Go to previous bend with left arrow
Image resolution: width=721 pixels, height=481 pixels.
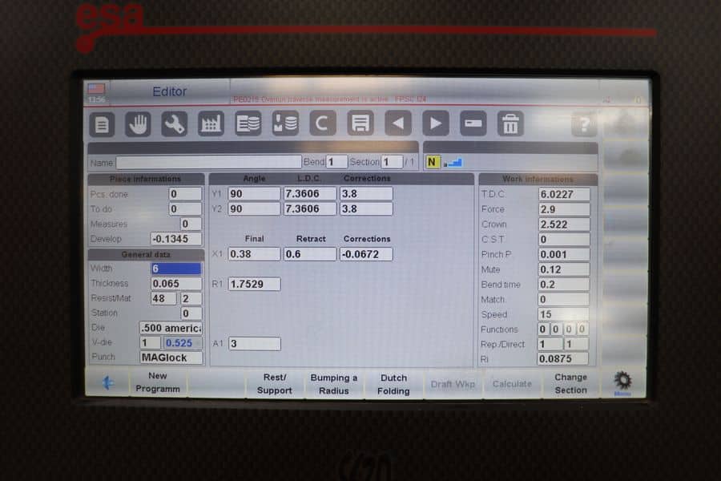pos(398,123)
